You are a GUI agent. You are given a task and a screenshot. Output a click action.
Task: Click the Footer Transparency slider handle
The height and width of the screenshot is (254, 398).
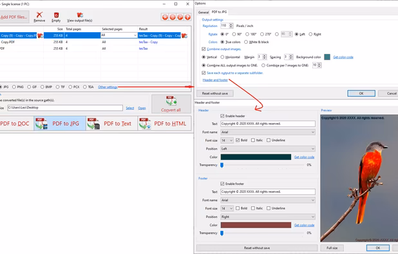tap(222, 233)
